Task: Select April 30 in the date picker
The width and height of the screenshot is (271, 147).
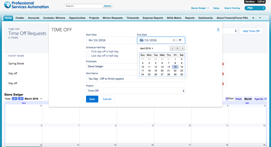Action: click(182, 75)
